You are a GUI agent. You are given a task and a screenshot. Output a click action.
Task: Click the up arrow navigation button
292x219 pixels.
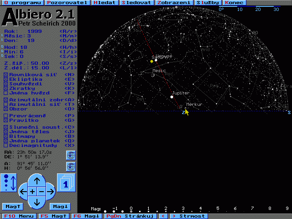tap(37, 181)
